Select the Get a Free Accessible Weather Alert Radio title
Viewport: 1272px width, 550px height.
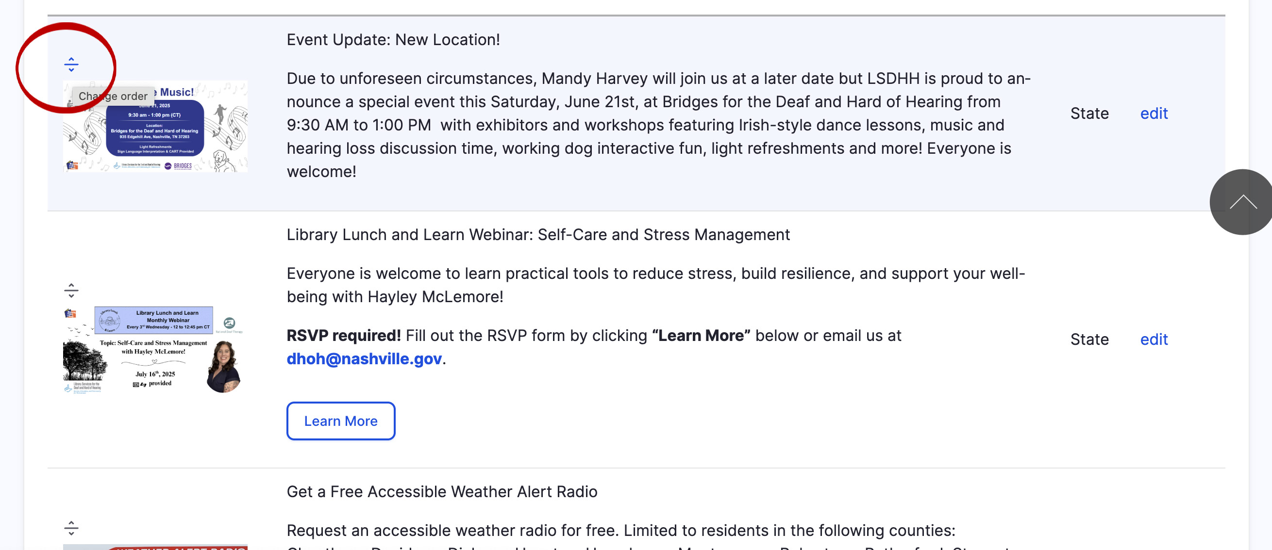click(442, 491)
